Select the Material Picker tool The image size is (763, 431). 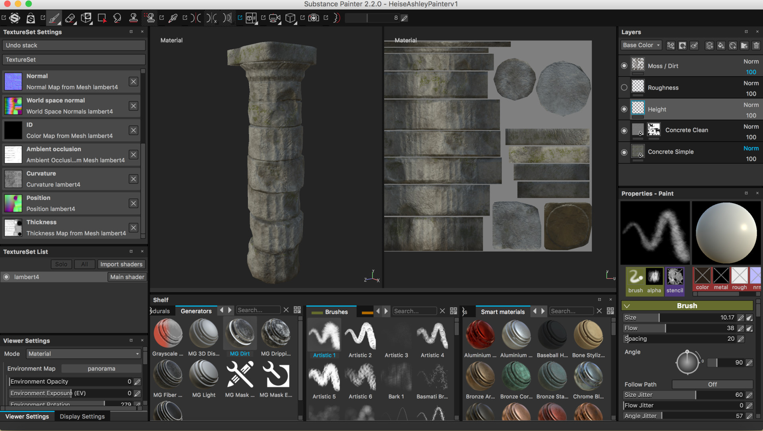[x=173, y=18]
